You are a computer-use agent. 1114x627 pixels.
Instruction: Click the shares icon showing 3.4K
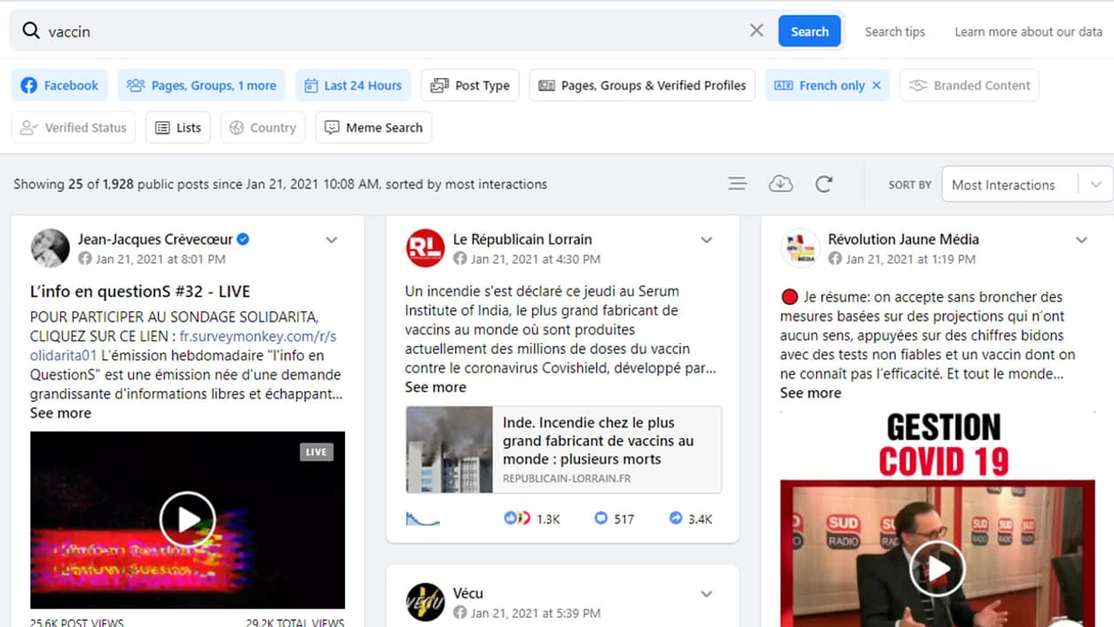point(676,519)
